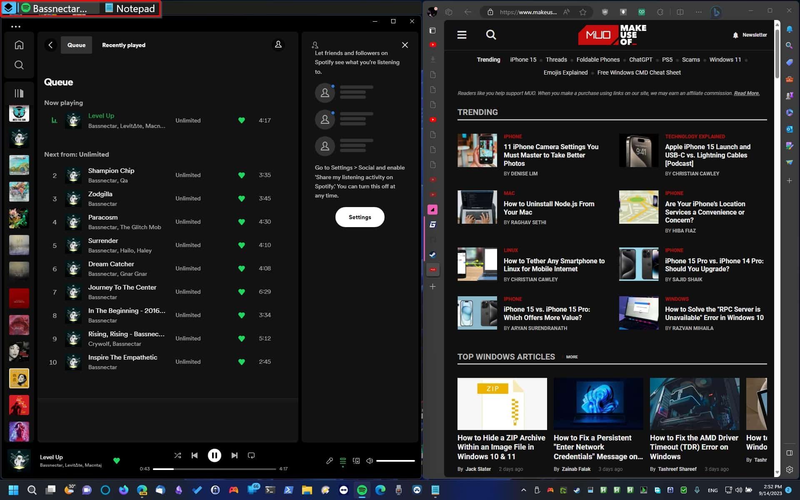
Task: Click the search icon in Spotify sidebar
Action: pos(19,65)
